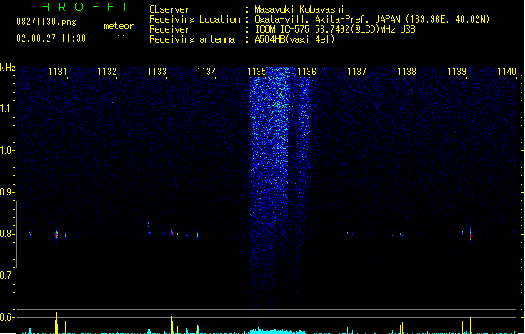The image size is (525, 334).
Task: Click the cyan power histogram below the noise burst
Action: click(278, 331)
